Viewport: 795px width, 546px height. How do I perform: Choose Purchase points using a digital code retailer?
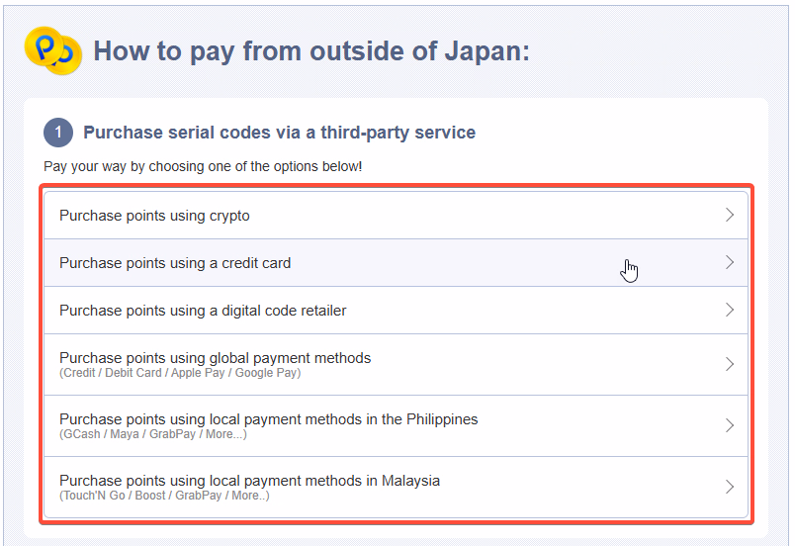pyautogui.click(x=396, y=311)
